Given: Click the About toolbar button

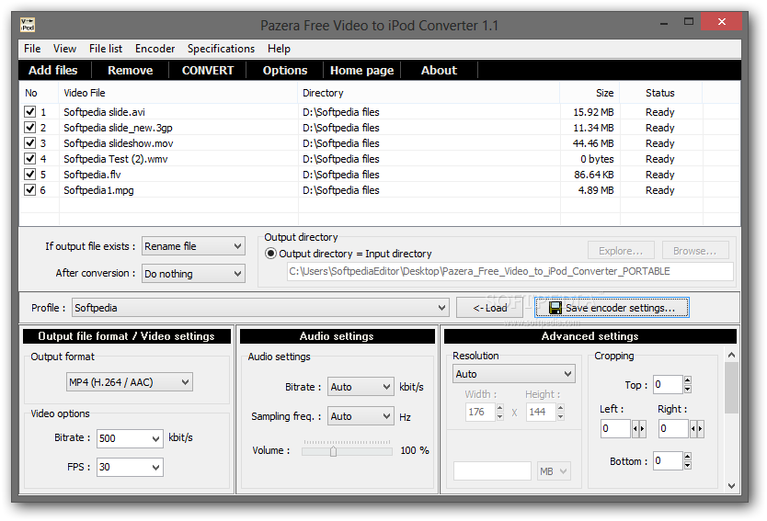Looking at the screenshot, I should [x=440, y=71].
